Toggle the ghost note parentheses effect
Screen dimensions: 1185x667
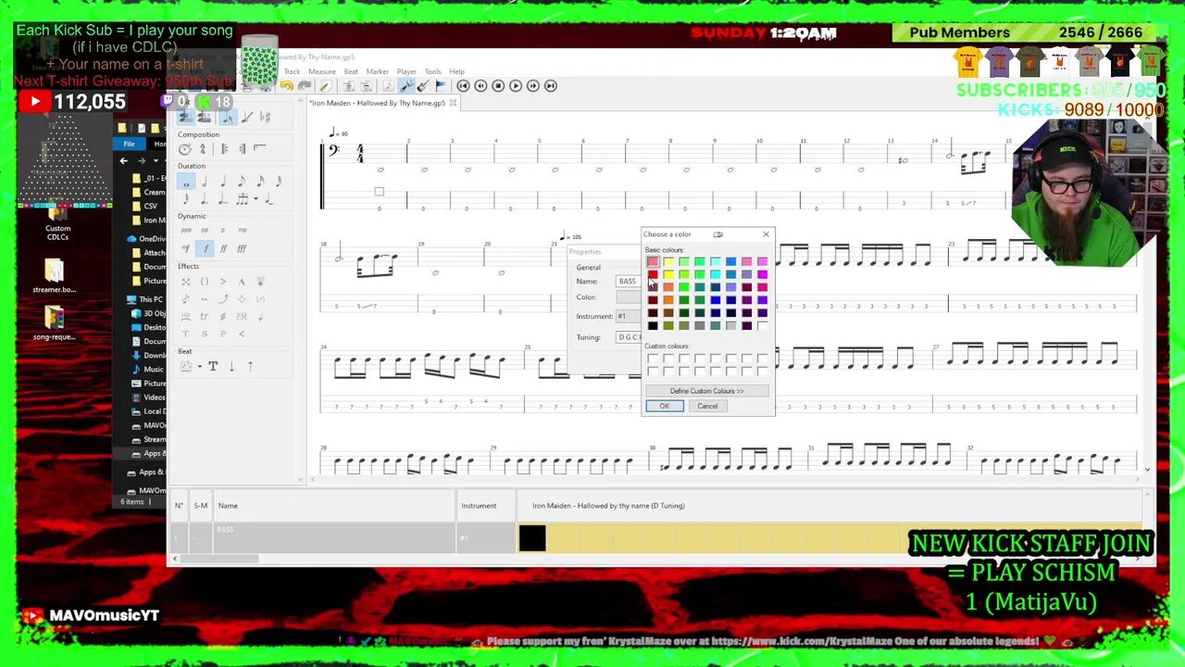[x=205, y=282]
